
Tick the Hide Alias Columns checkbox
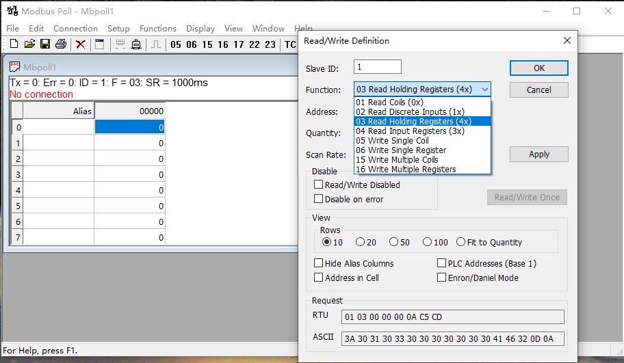pos(318,263)
